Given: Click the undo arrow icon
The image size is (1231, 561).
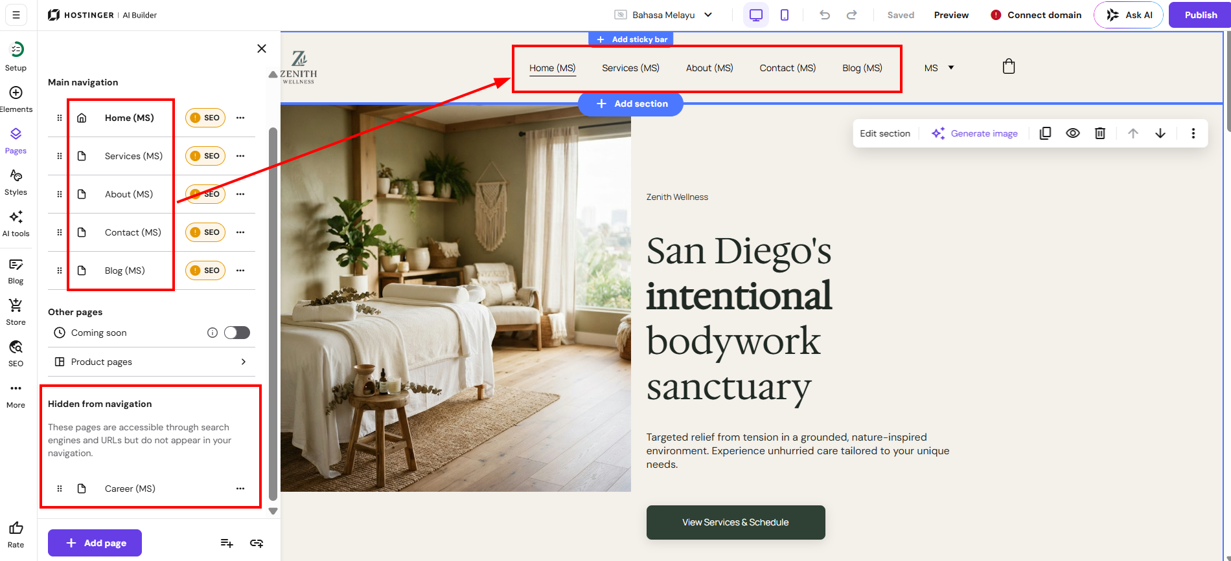Looking at the screenshot, I should point(825,15).
